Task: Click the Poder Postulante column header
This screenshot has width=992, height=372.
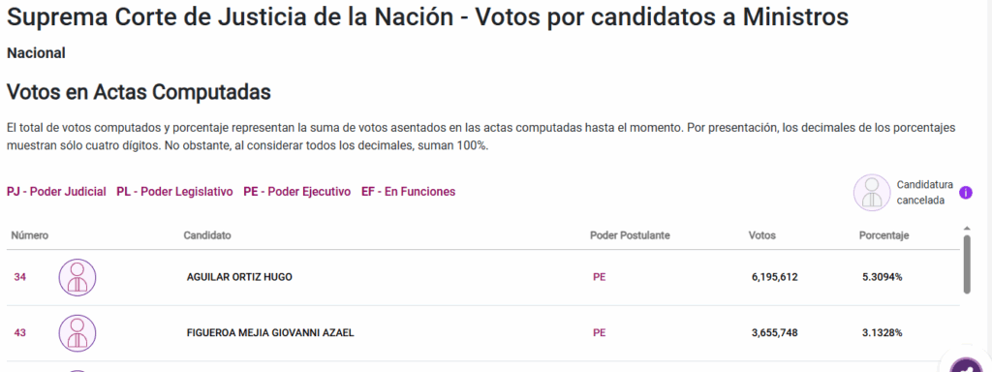Action: [630, 236]
